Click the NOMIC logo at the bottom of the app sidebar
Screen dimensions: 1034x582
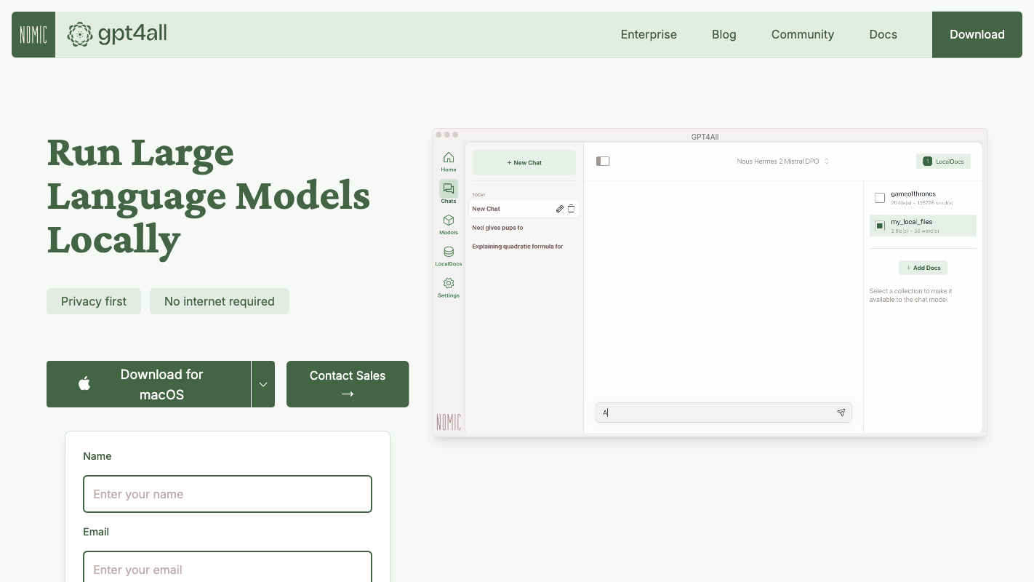tap(449, 422)
